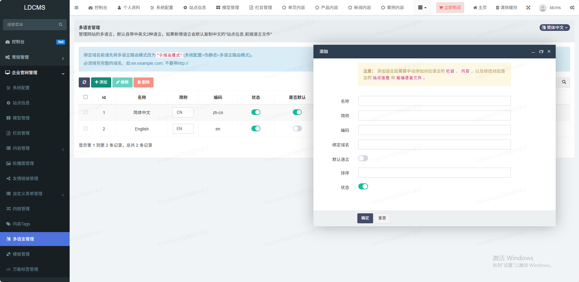The height and width of the screenshot is (282, 579).
Task: Click the hamburger sidebar toggle icon
Action: tap(76, 8)
